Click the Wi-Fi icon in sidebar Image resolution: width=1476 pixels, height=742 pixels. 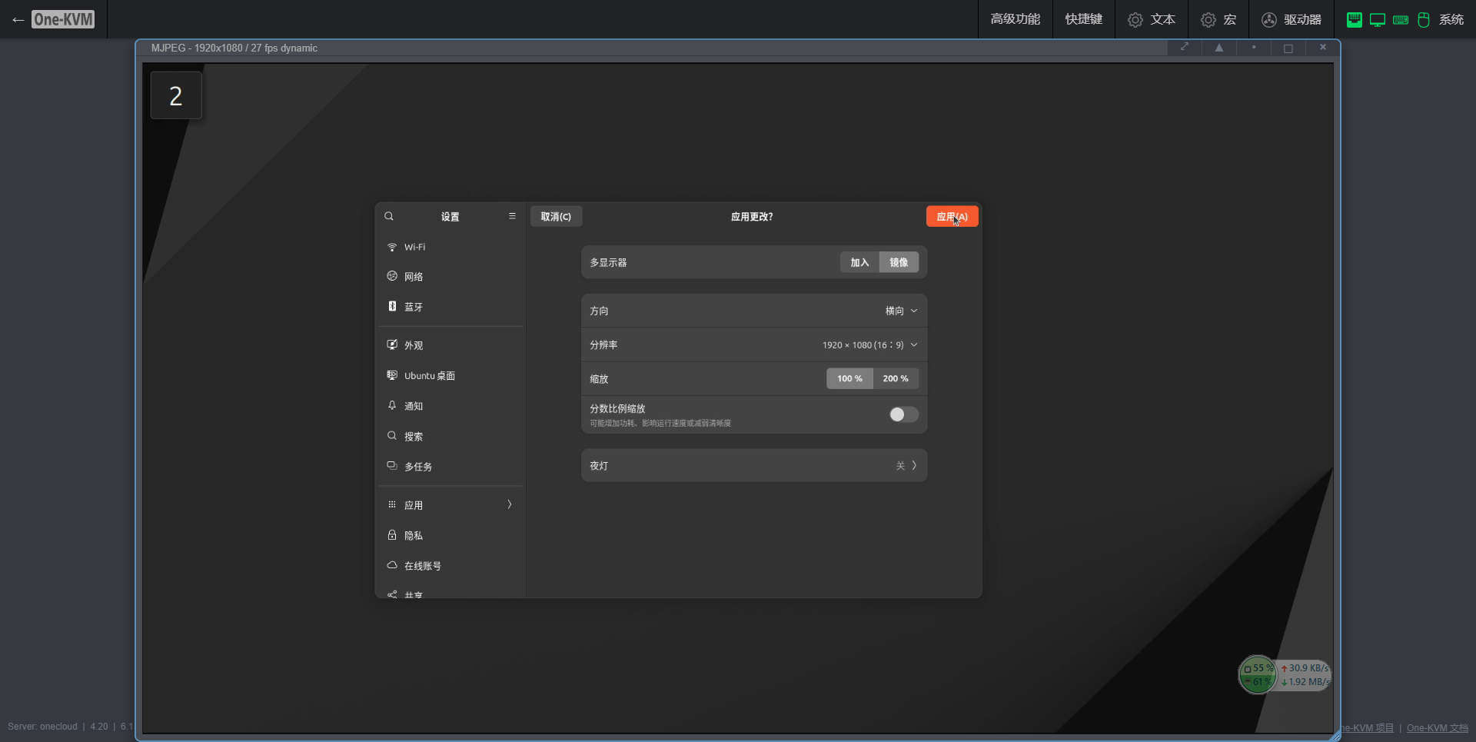392,247
